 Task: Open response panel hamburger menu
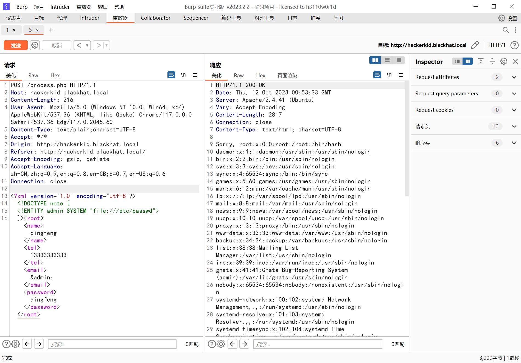coord(401,75)
